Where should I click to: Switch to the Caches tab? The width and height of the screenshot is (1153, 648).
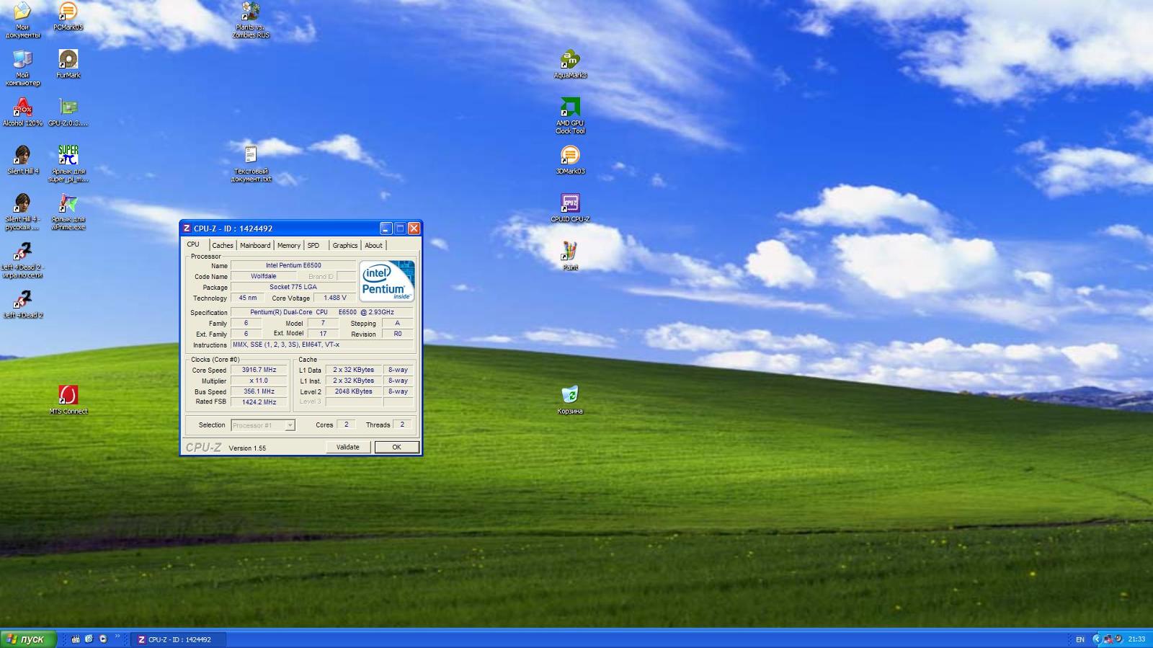223,245
